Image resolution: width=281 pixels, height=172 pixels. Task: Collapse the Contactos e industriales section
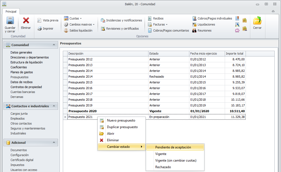(54, 106)
